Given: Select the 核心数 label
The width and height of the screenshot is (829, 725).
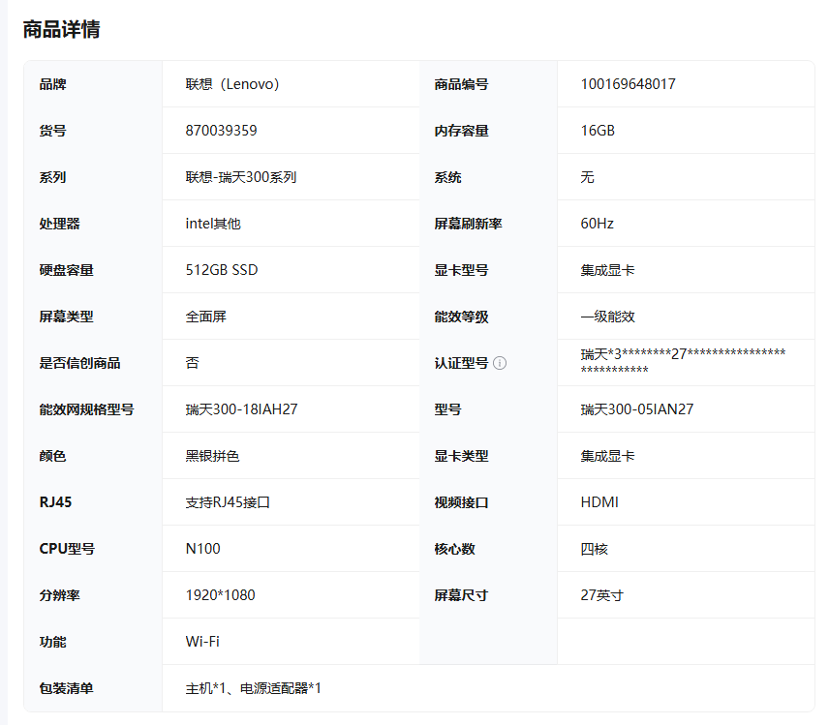Looking at the screenshot, I should click(x=454, y=550).
